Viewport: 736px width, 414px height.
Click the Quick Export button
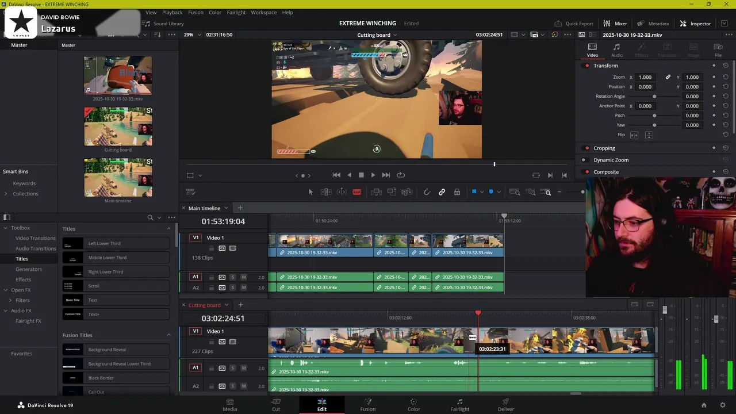(574, 24)
